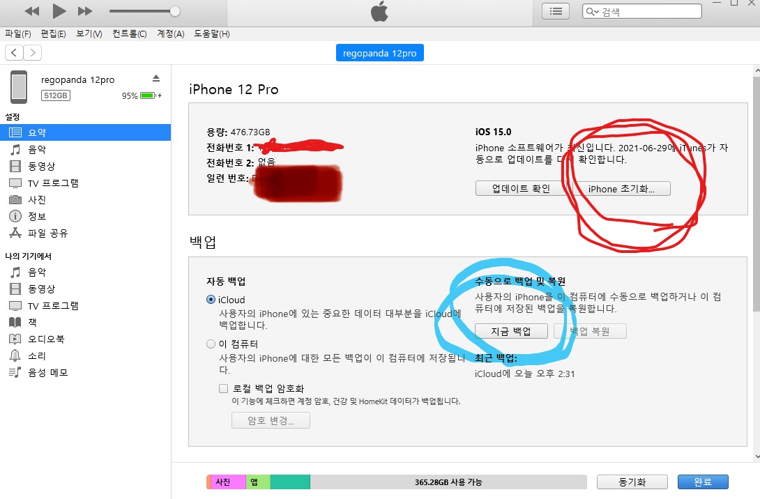This screenshot has height=499, width=760.
Task: Click the 지금 백업 button
Action: pos(511,331)
